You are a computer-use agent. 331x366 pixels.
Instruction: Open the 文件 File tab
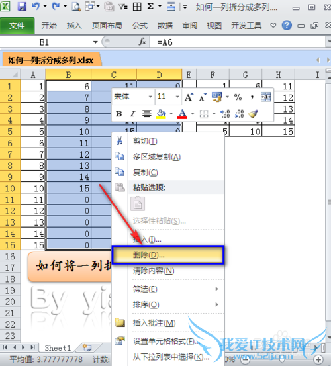click(x=17, y=25)
